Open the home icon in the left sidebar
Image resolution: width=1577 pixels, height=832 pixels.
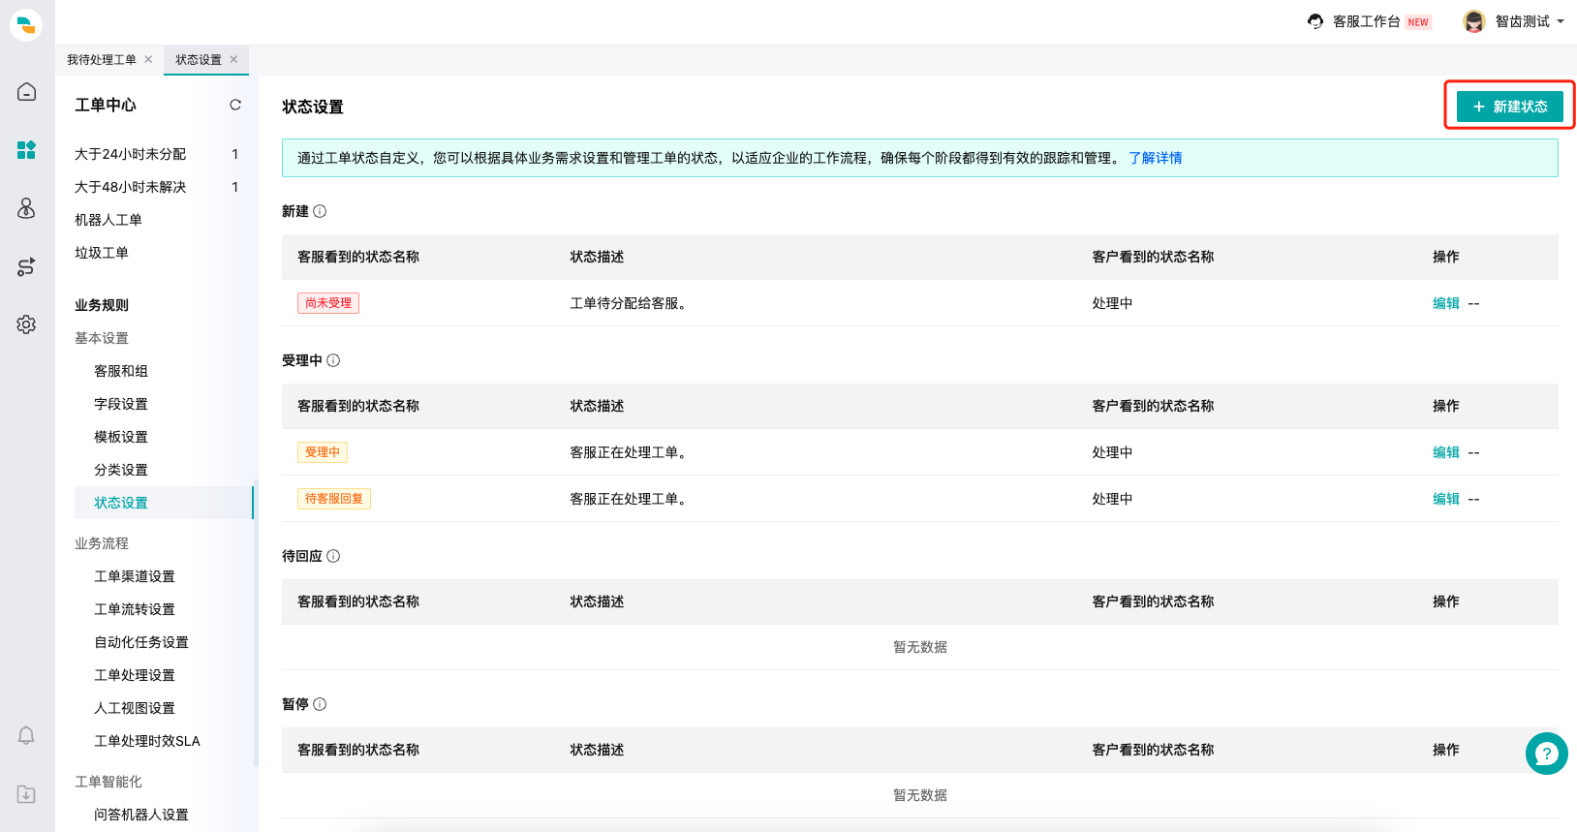[x=26, y=92]
